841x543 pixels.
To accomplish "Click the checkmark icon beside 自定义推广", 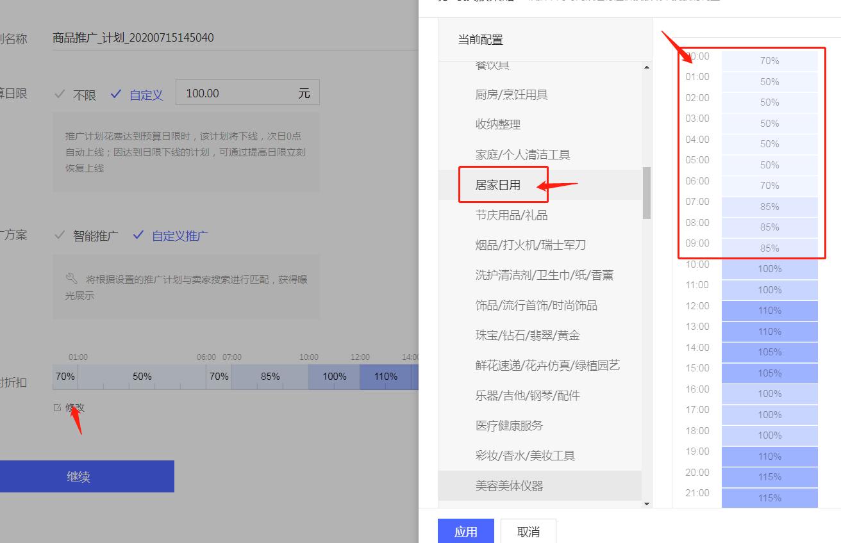I will pos(138,236).
